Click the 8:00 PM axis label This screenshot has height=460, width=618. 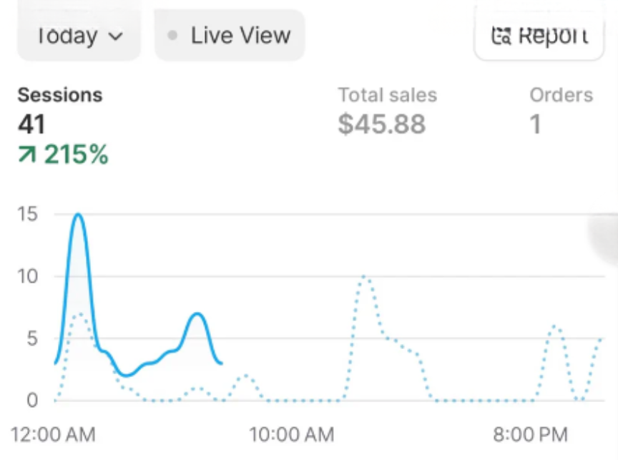point(530,434)
